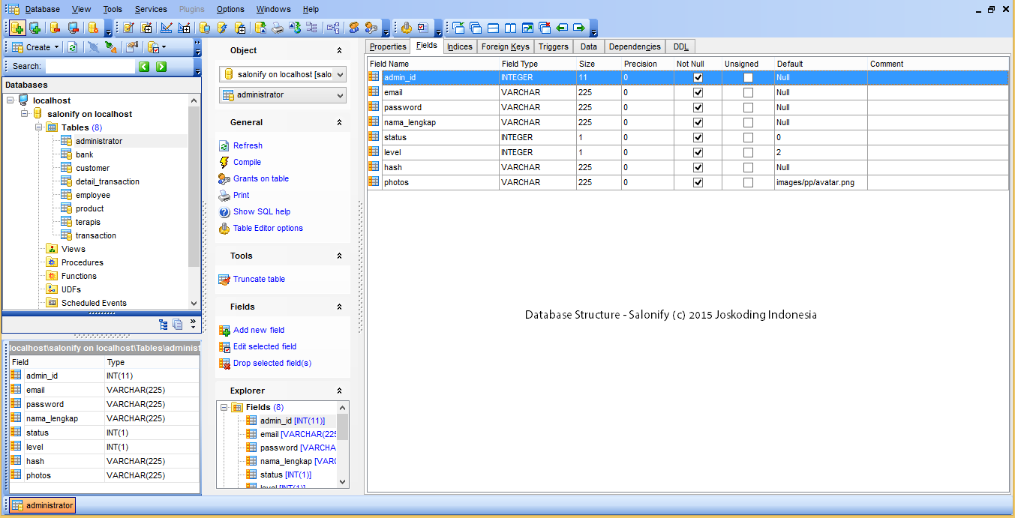Open the SQL editor pencil-and-sheet toolbar icon
The image size is (1015, 518).
(x=128, y=28)
